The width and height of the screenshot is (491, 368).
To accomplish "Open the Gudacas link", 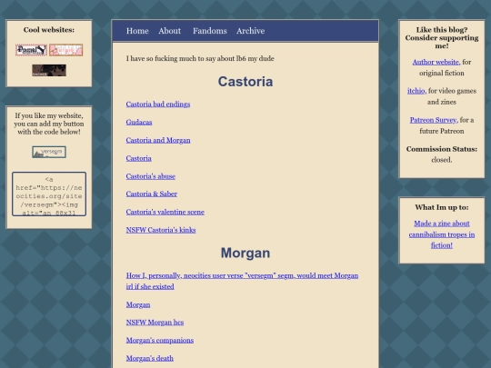I will pyautogui.click(x=139, y=122).
